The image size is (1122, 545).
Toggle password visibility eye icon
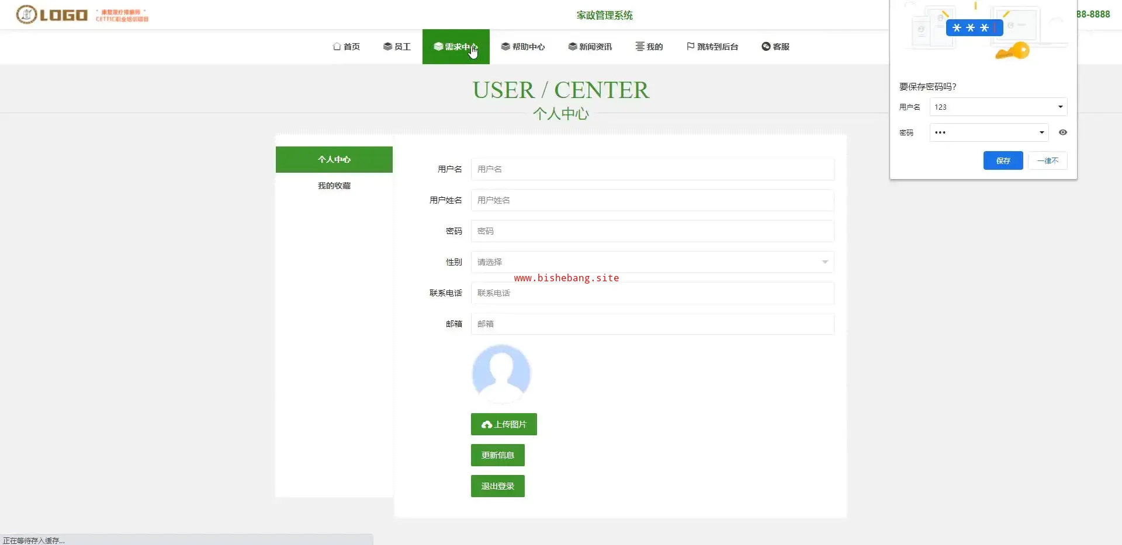point(1063,132)
